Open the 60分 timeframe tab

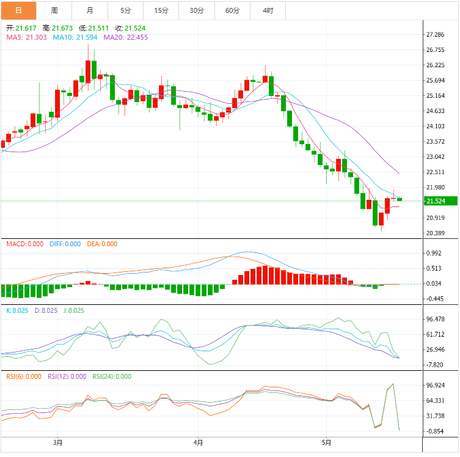[232, 10]
